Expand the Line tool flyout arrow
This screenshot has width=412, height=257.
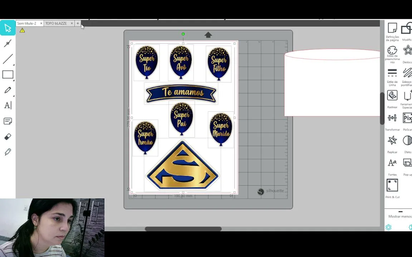14,65
